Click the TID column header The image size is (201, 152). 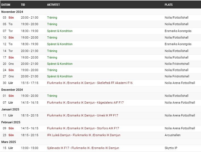pos(23,5)
